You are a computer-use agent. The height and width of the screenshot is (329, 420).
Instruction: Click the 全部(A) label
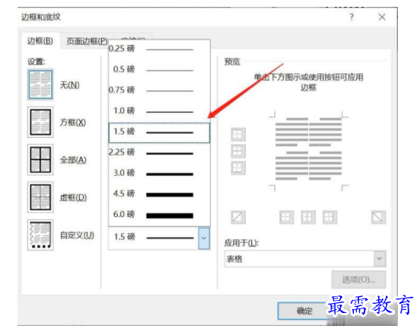(73, 161)
